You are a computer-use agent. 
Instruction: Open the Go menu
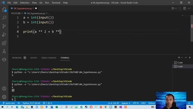point(41,3)
